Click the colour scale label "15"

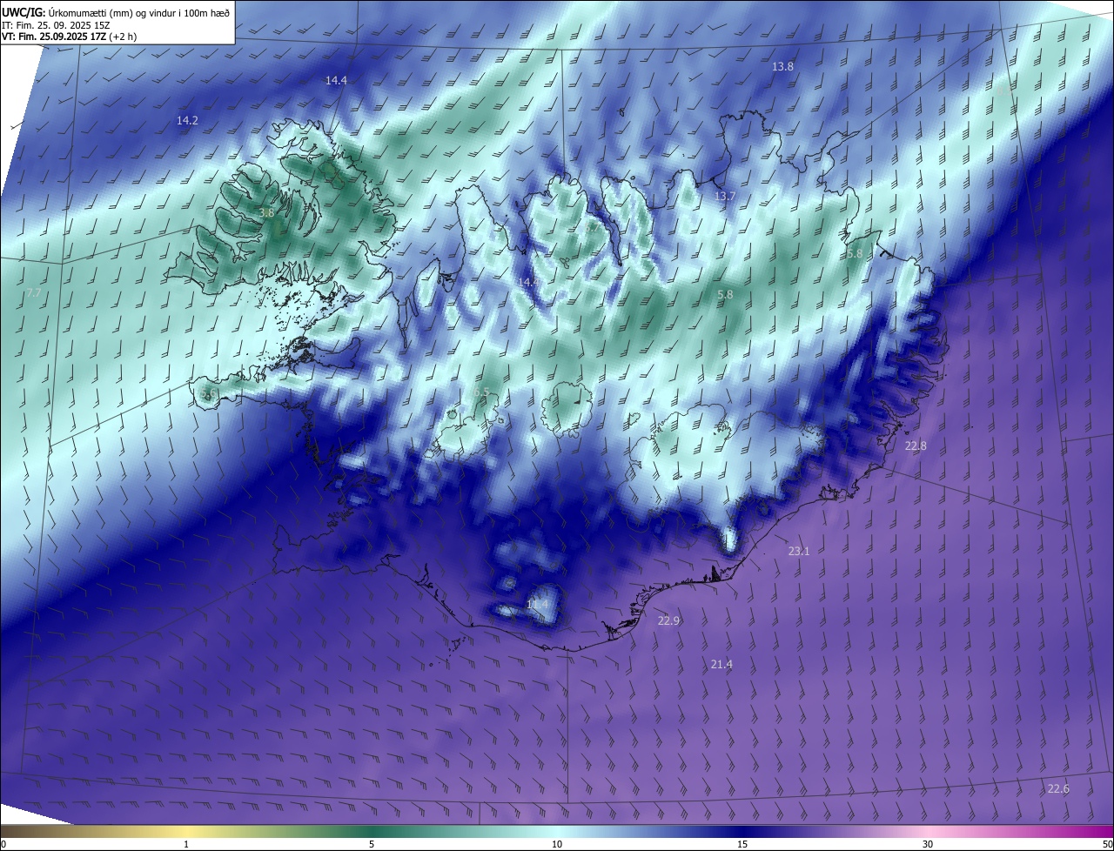pos(742,844)
